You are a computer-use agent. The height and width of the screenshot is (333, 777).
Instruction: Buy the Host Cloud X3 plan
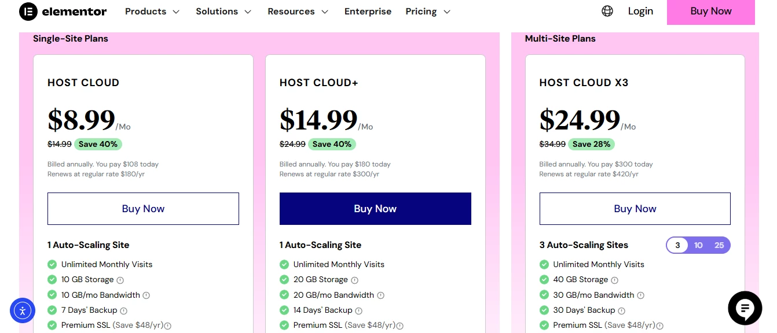(635, 209)
